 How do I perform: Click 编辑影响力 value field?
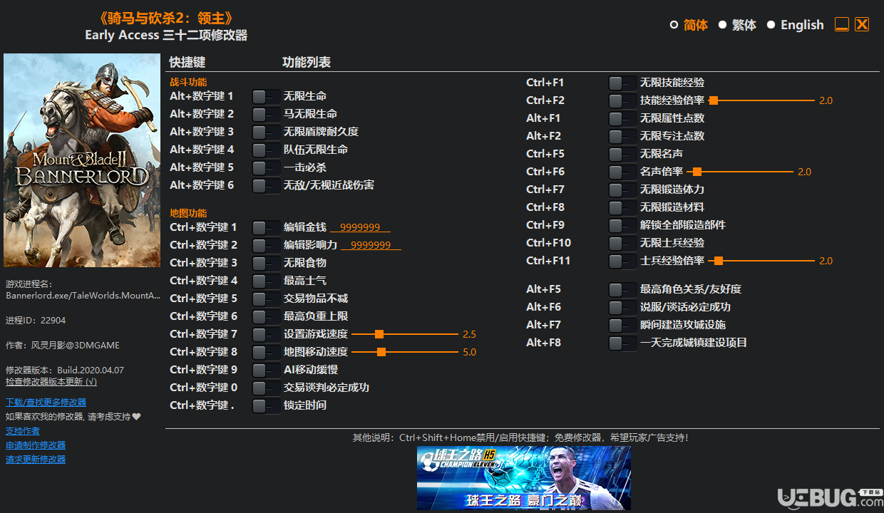tap(371, 245)
